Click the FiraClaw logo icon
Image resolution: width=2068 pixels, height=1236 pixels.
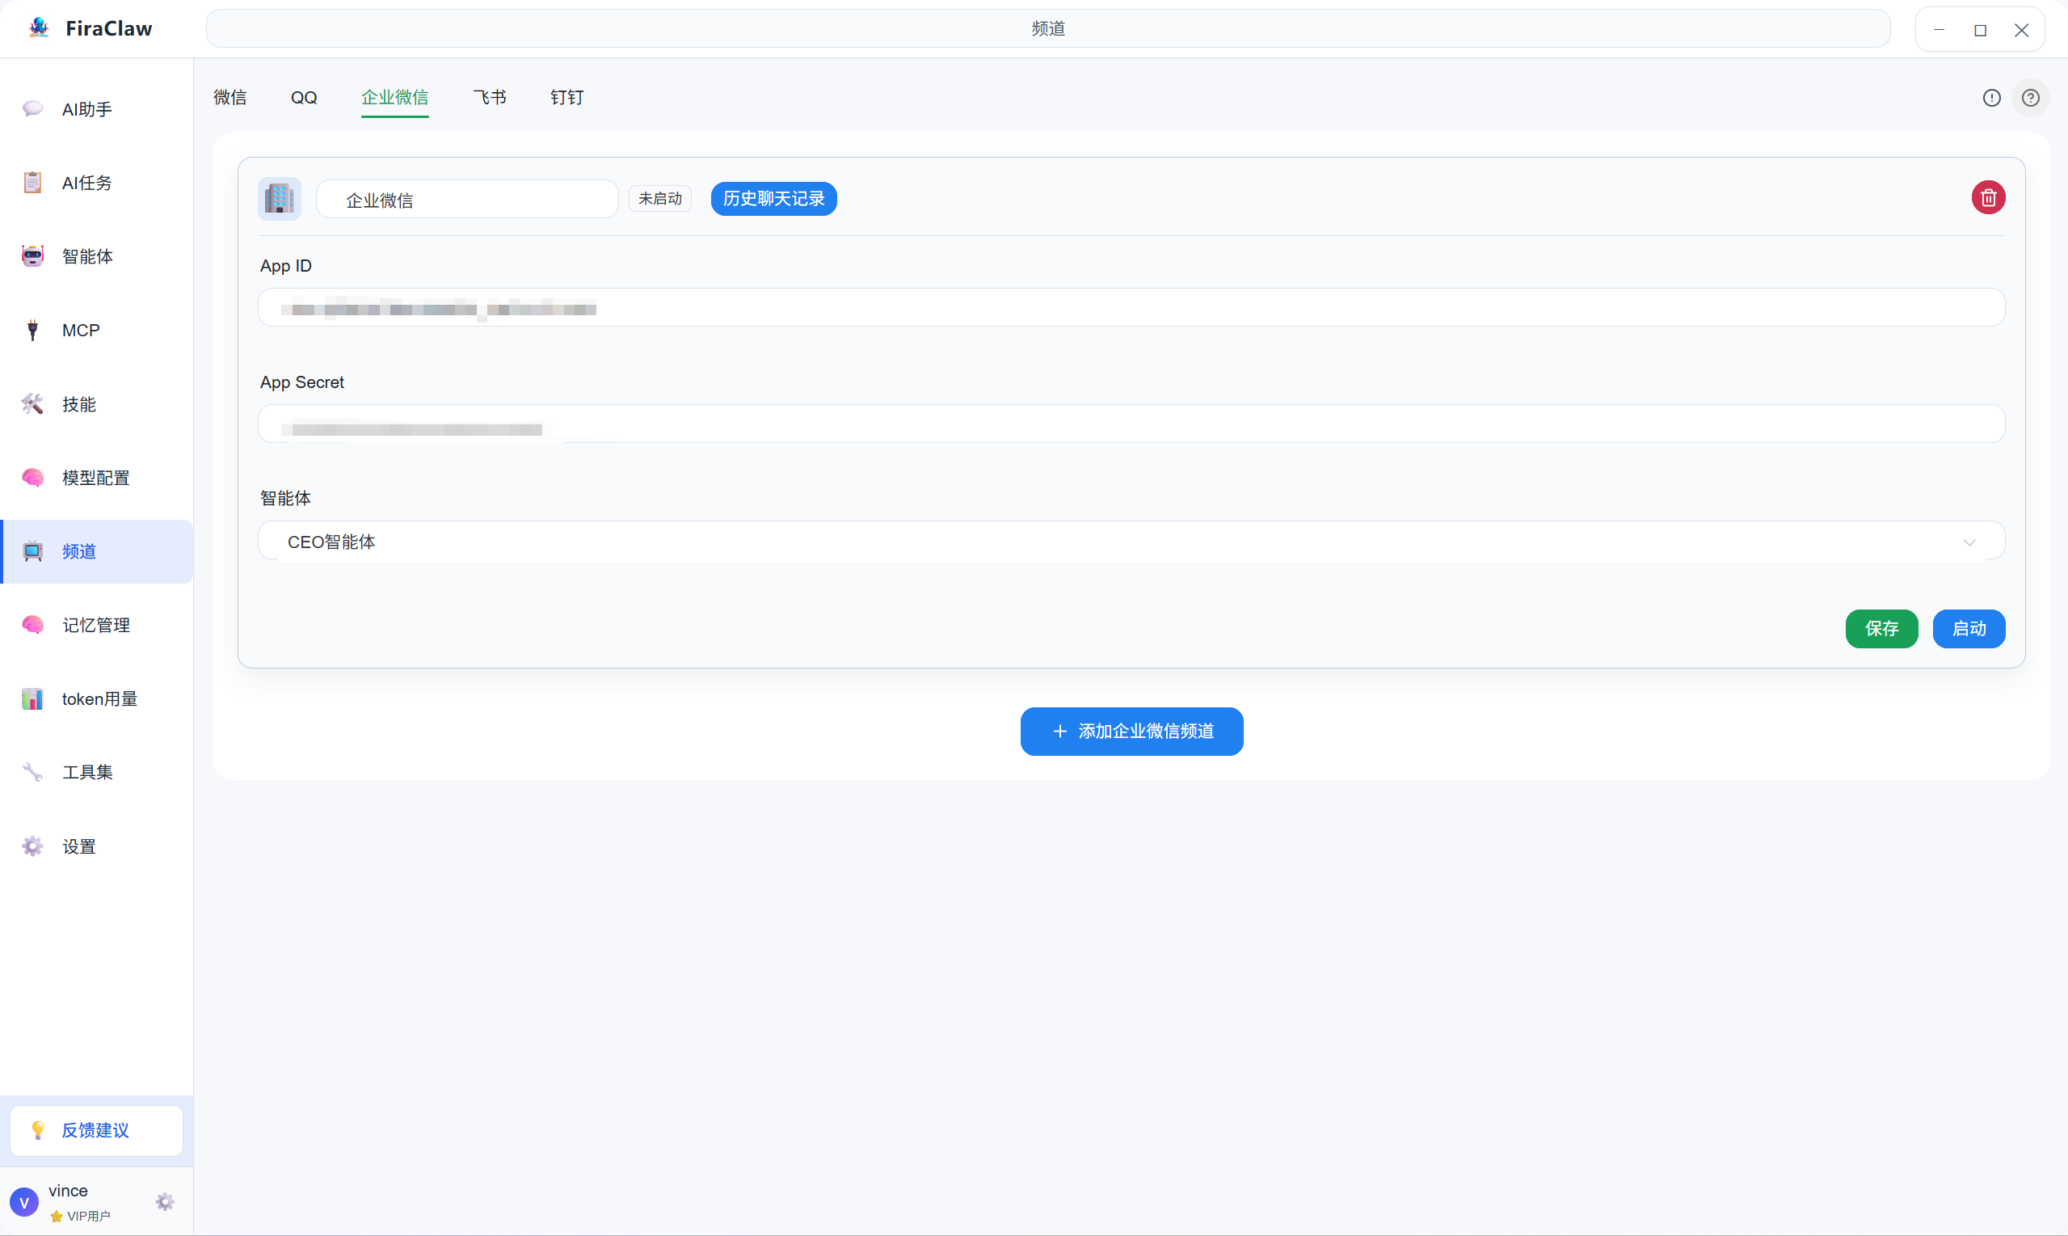click(x=38, y=28)
